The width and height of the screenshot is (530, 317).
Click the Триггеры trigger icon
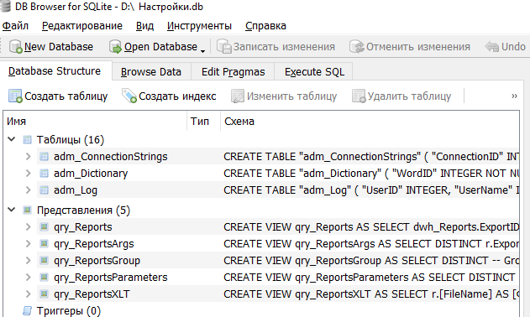click(27, 310)
